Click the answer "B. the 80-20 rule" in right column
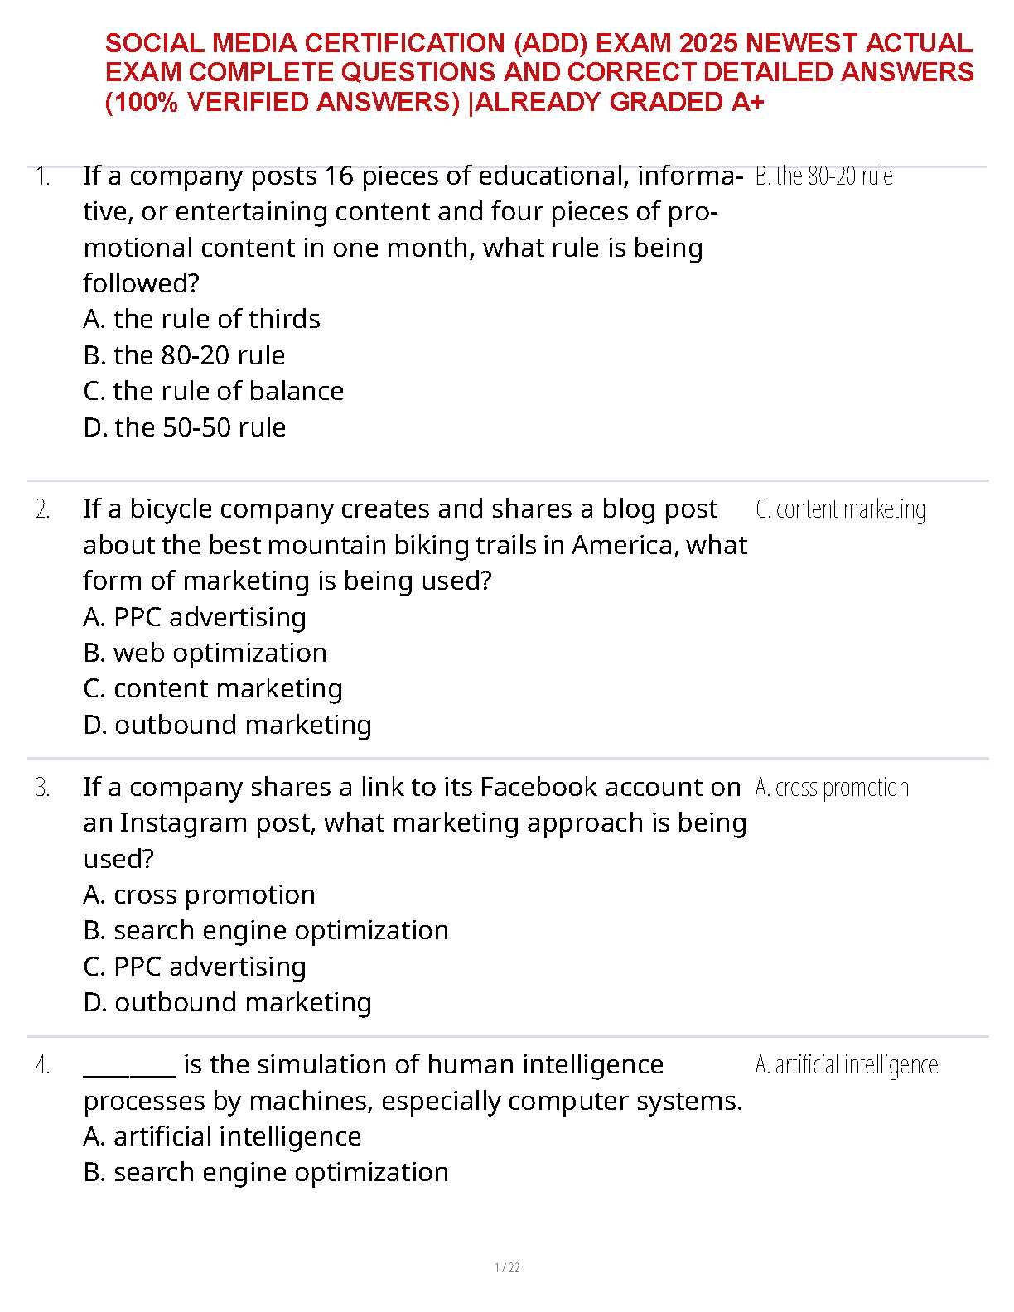The height and width of the screenshot is (1312, 1014). click(823, 176)
